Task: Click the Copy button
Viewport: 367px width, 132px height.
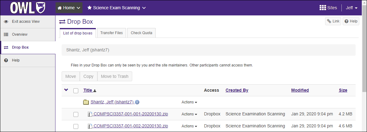Action: [x=88, y=76]
